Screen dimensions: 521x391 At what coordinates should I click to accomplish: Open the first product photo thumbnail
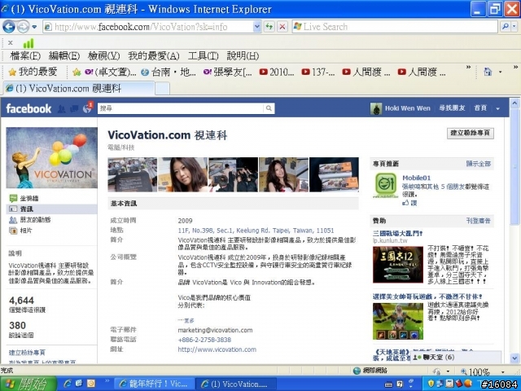click(x=132, y=174)
